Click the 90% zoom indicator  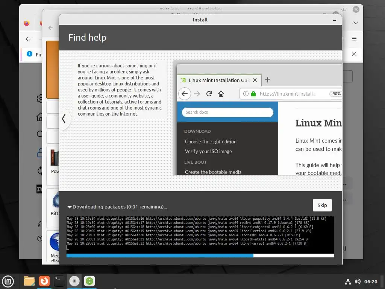(336, 94)
